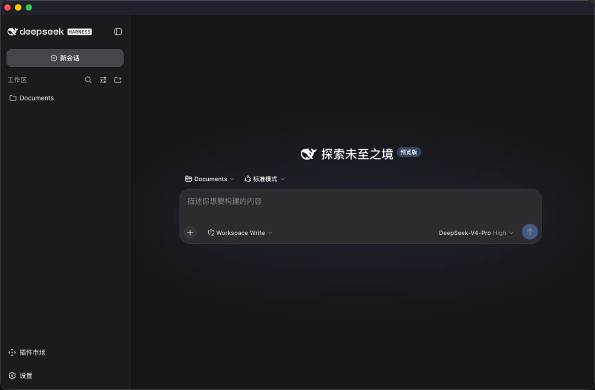595x390 pixels.
Task: Click the 预览版 preview badge
Action: (x=409, y=152)
